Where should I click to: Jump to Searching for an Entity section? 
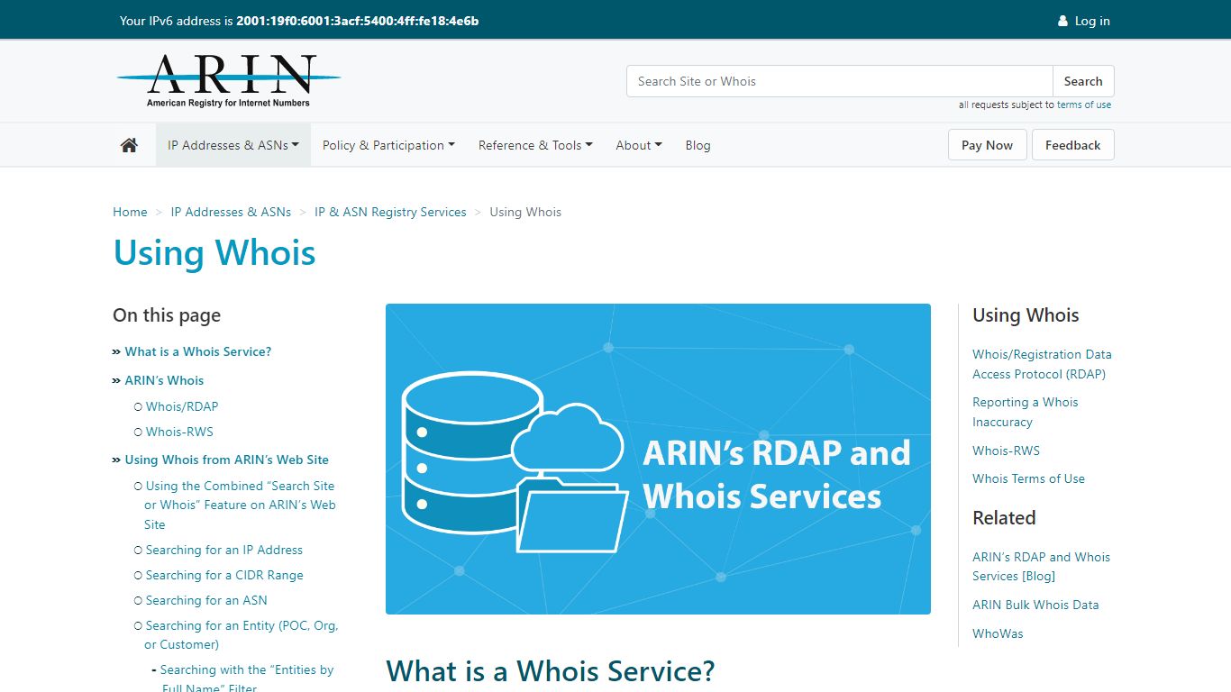point(242,635)
